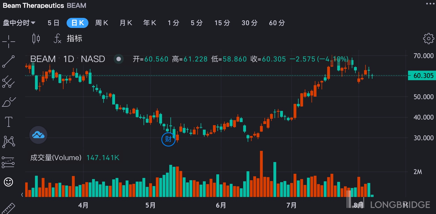Select the crosshair cursor tool
The image size is (436, 214).
[x=9, y=42]
